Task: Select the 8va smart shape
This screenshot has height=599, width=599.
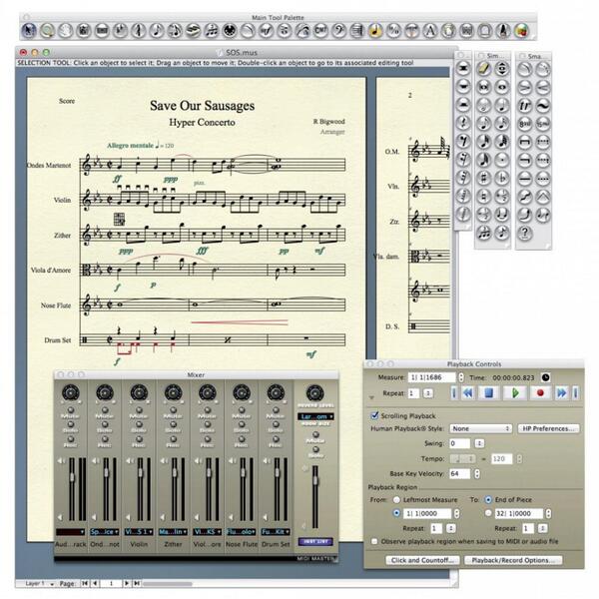Action: pyautogui.click(x=525, y=124)
